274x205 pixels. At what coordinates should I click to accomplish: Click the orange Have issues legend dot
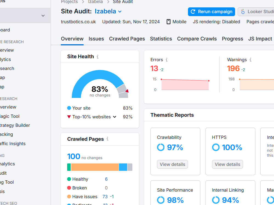click(x=69, y=197)
